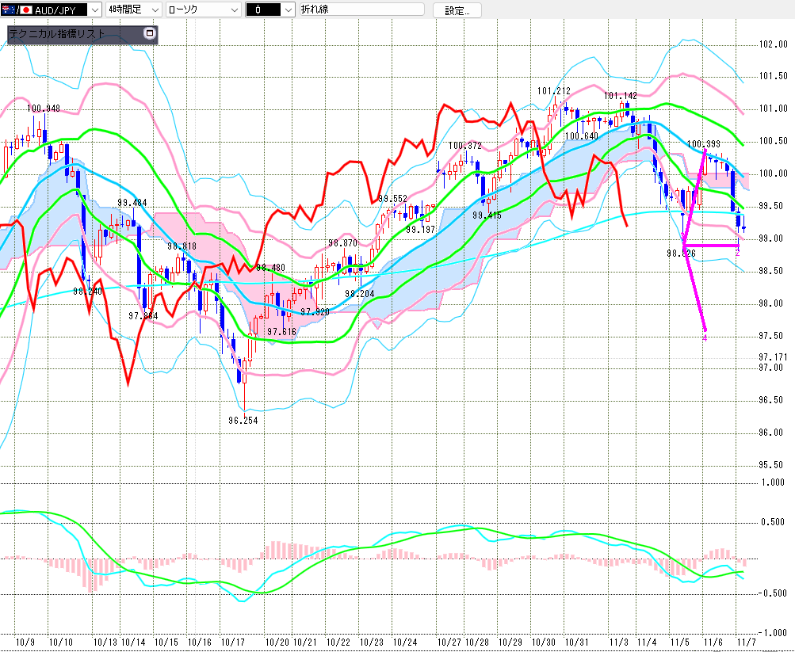Viewport: 795px width, 652px height.
Task: Expand the テクニカル指標リスト panel via its window icon
Action: pyautogui.click(x=148, y=34)
